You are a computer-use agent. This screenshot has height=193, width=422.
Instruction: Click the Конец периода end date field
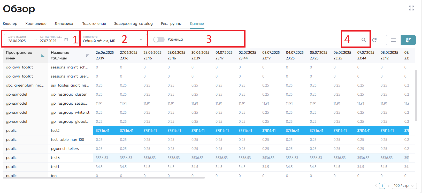tap(51, 41)
